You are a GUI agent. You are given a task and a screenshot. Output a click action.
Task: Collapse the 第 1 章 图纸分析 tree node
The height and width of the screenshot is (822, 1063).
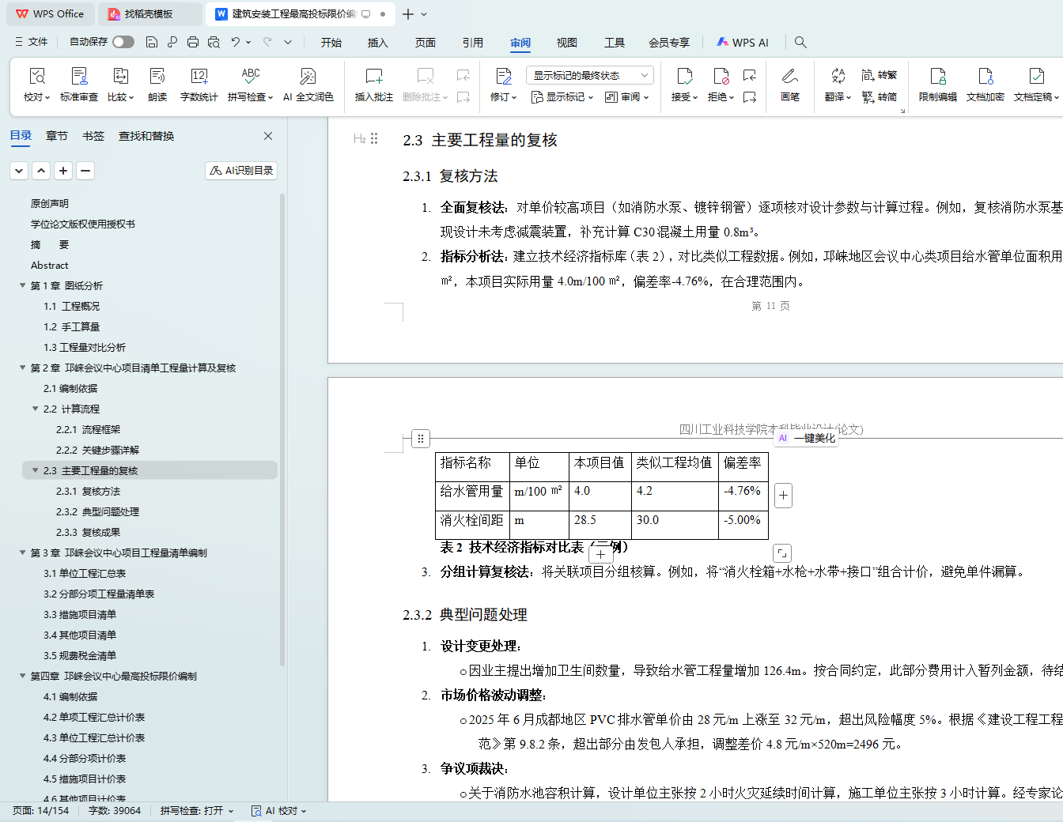(23, 285)
